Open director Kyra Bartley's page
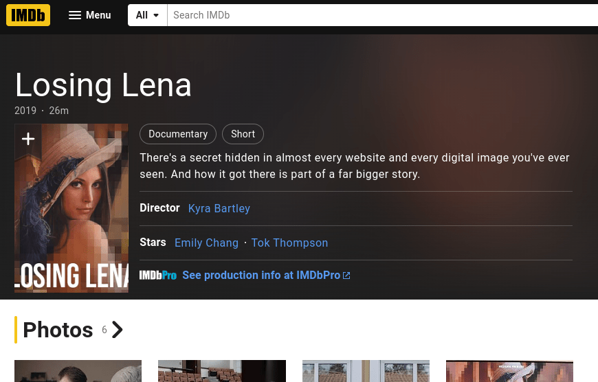Screen dimensions: 598x382 219,209
